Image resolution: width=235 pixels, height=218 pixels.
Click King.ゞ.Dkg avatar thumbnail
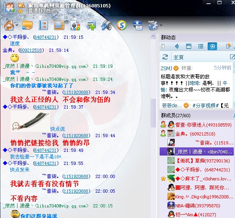(171, 196)
